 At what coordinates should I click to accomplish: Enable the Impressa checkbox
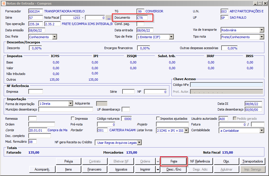point(73,119)
